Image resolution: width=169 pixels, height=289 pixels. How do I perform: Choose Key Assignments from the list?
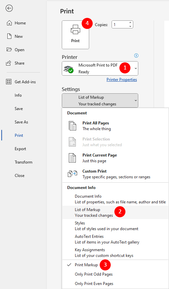[115, 253]
